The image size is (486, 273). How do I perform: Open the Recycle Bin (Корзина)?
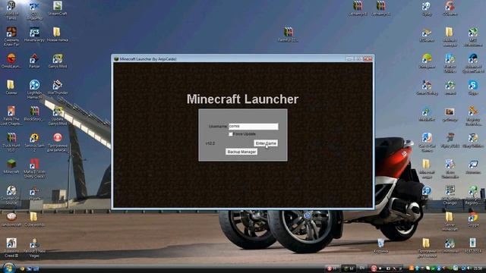coord(381,246)
